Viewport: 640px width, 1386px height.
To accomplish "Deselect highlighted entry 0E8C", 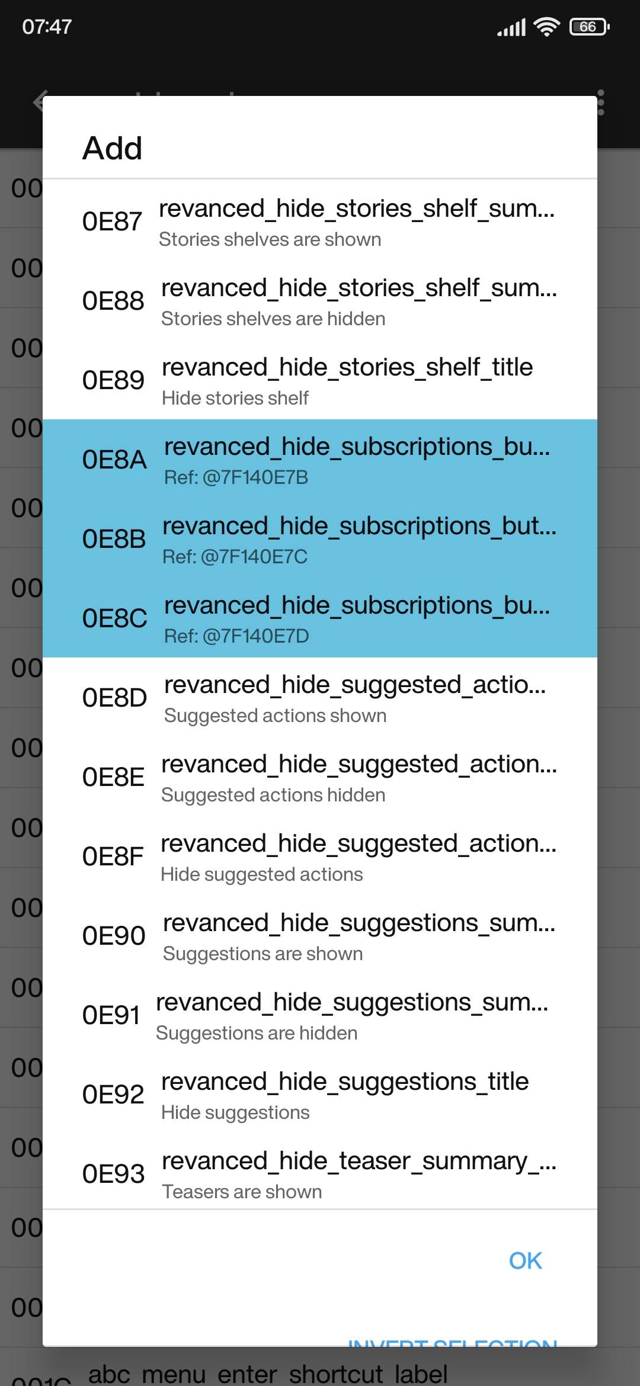I will pos(320,618).
